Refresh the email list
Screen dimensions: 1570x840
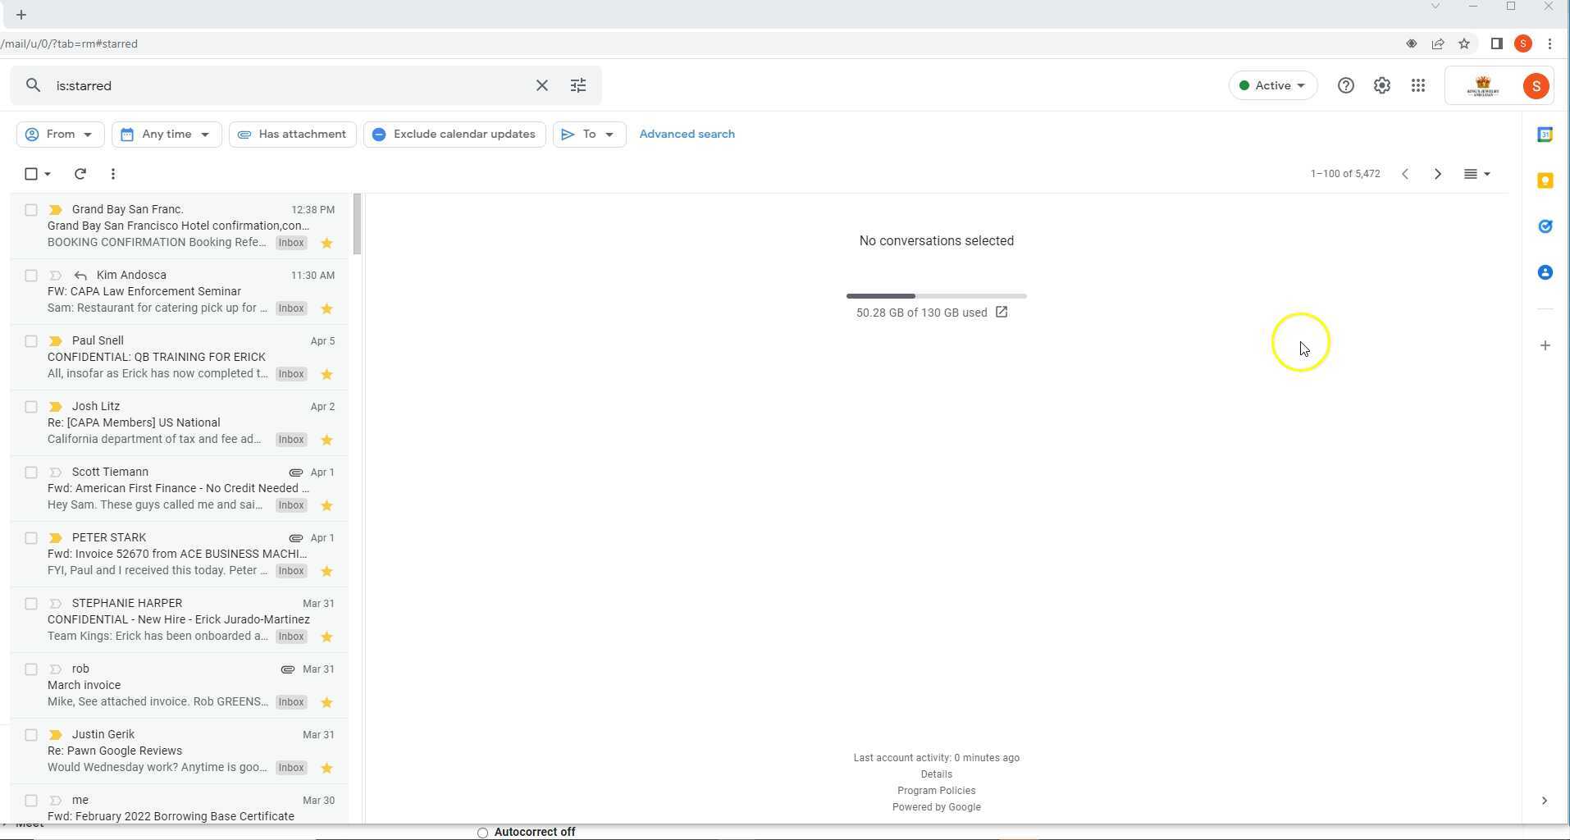[80, 174]
